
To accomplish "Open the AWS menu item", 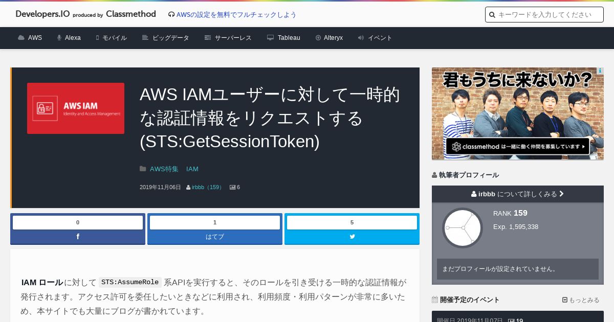I will (35, 38).
